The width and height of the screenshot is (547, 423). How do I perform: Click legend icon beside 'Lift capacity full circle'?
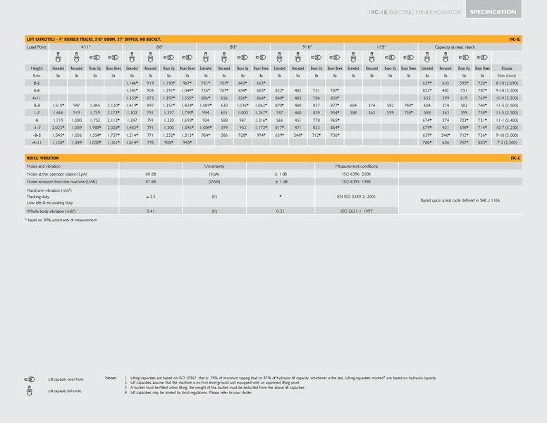pos(30,391)
